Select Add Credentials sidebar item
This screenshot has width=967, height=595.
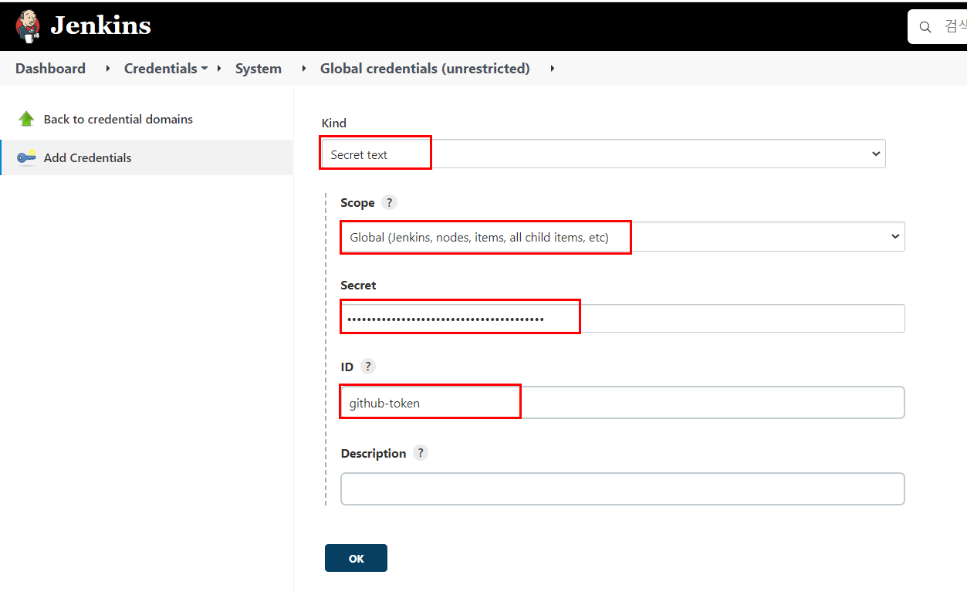click(x=147, y=157)
